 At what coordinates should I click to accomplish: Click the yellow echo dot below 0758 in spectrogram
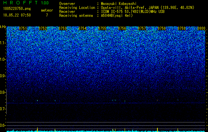coord(157,100)
